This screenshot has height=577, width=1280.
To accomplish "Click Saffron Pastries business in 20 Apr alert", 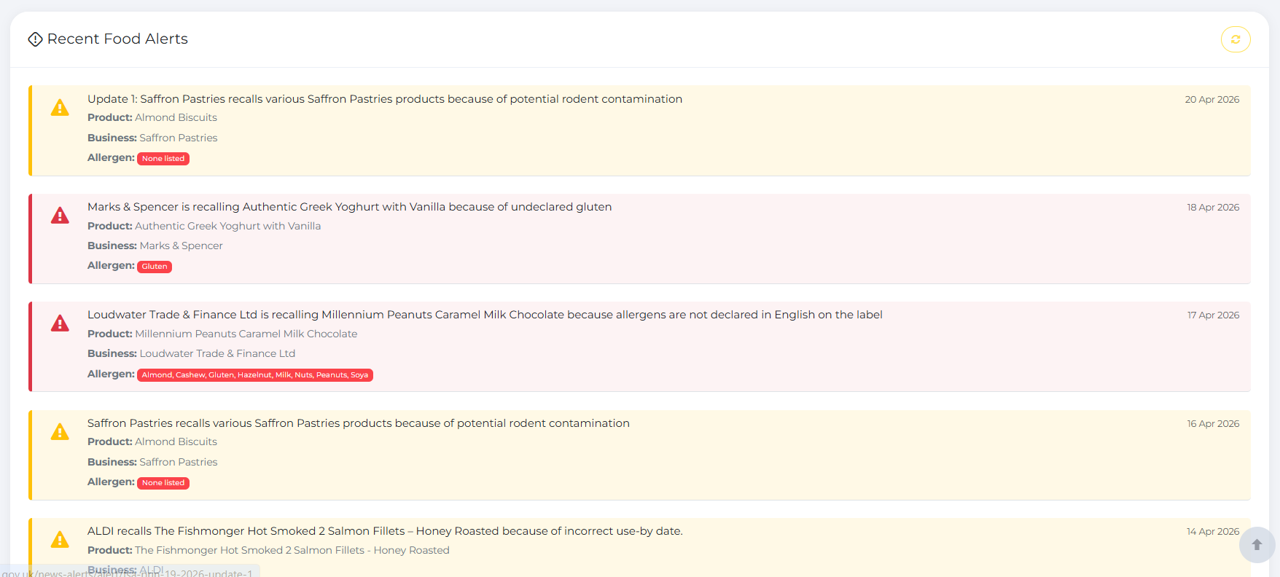I will coord(179,138).
